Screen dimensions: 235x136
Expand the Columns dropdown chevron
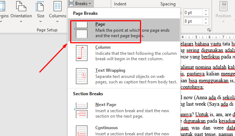click(58, 22)
